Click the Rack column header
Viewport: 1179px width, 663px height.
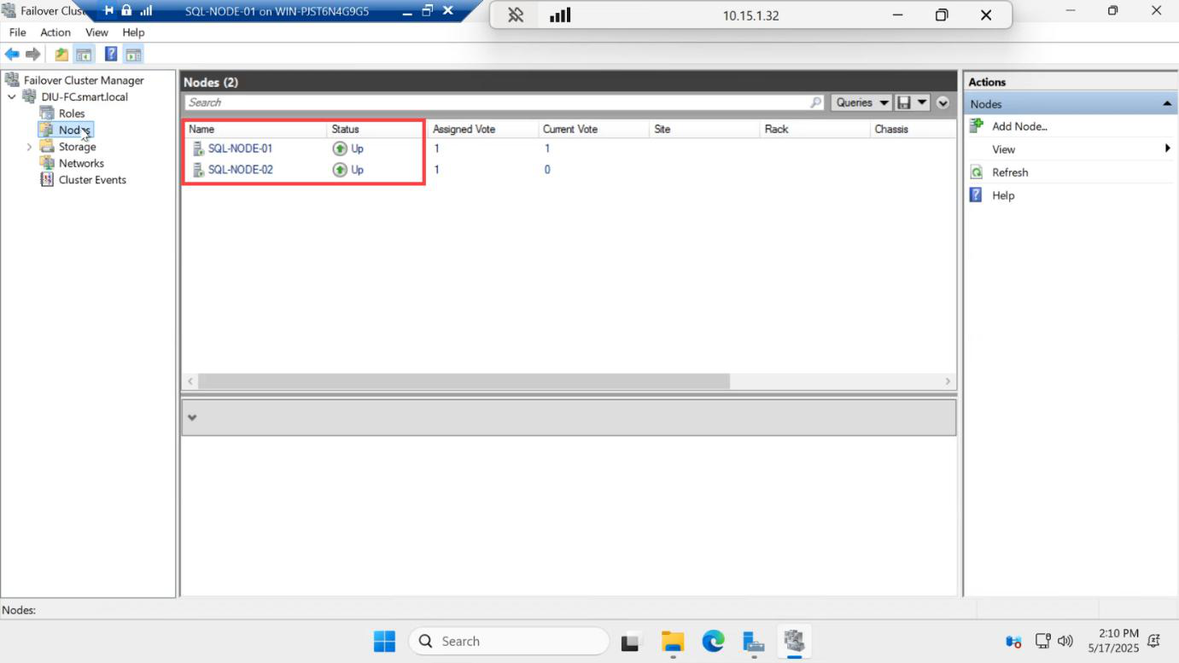(814, 129)
